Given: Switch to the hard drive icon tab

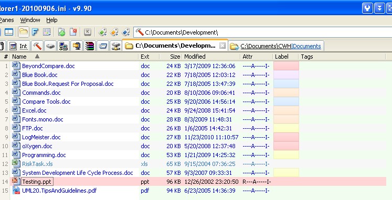Looking at the screenshot, I should tap(50, 46).
